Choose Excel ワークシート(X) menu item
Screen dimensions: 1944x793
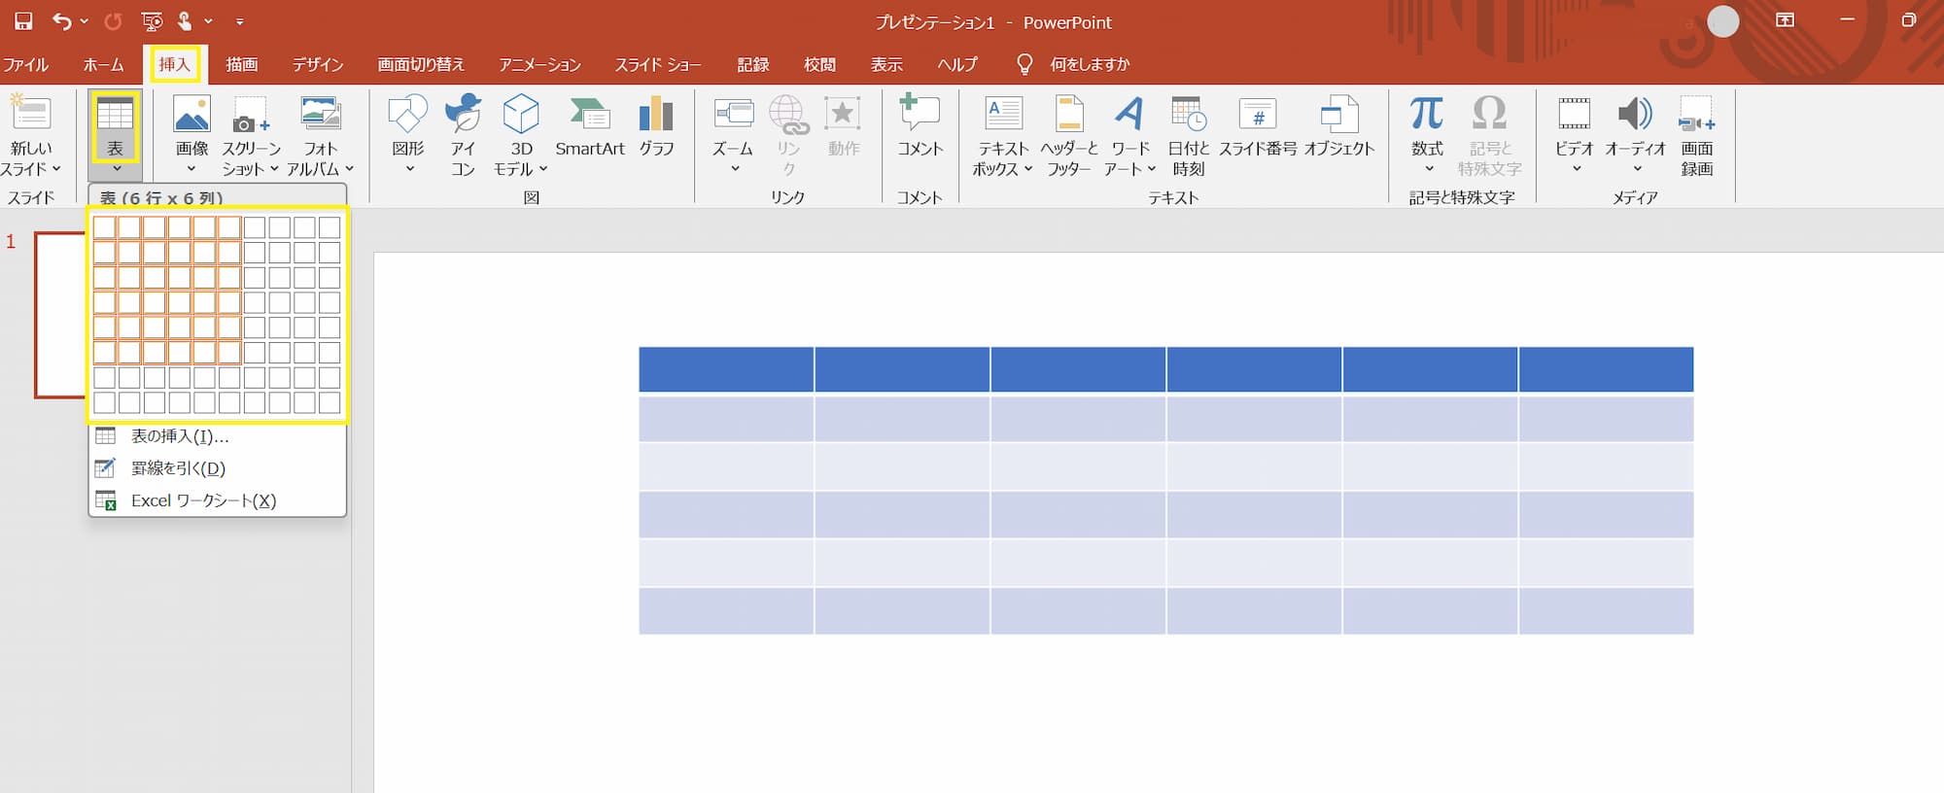218,500
